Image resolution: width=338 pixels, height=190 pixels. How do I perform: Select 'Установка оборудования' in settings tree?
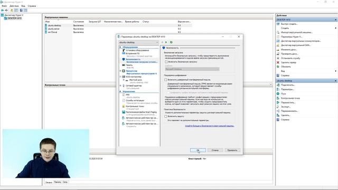point(137,51)
